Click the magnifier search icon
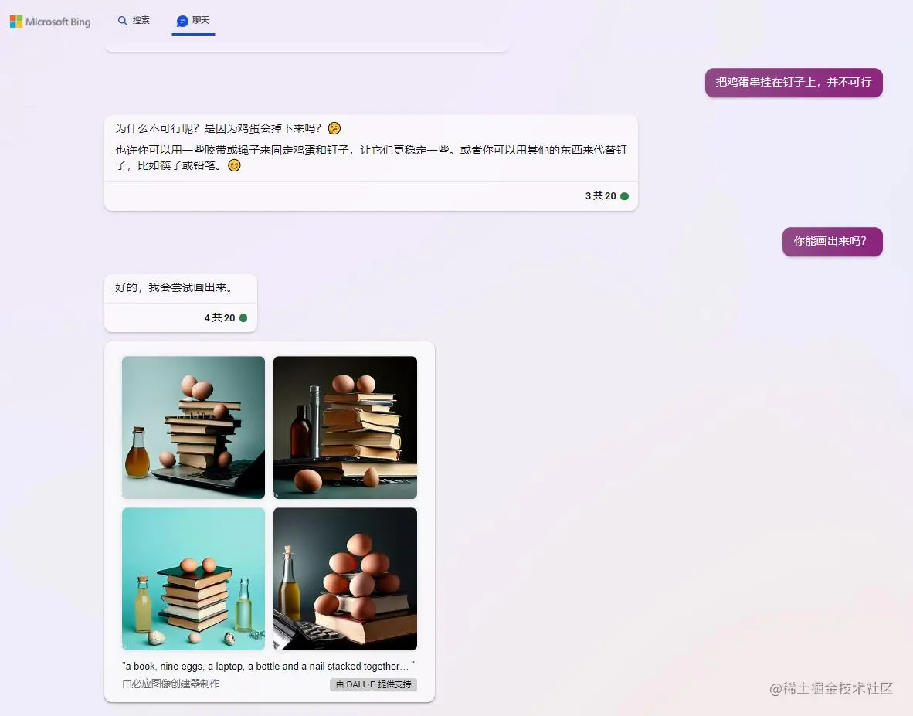This screenshot has height=716, width=913. [x=122, y=21]
